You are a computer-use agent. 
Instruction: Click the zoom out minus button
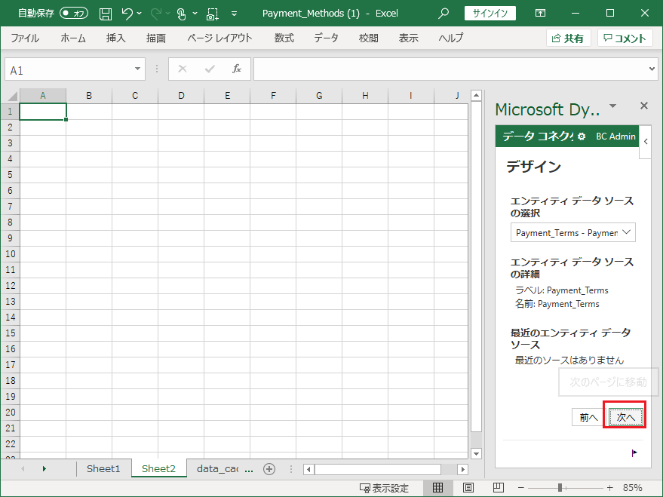(521, 488)
